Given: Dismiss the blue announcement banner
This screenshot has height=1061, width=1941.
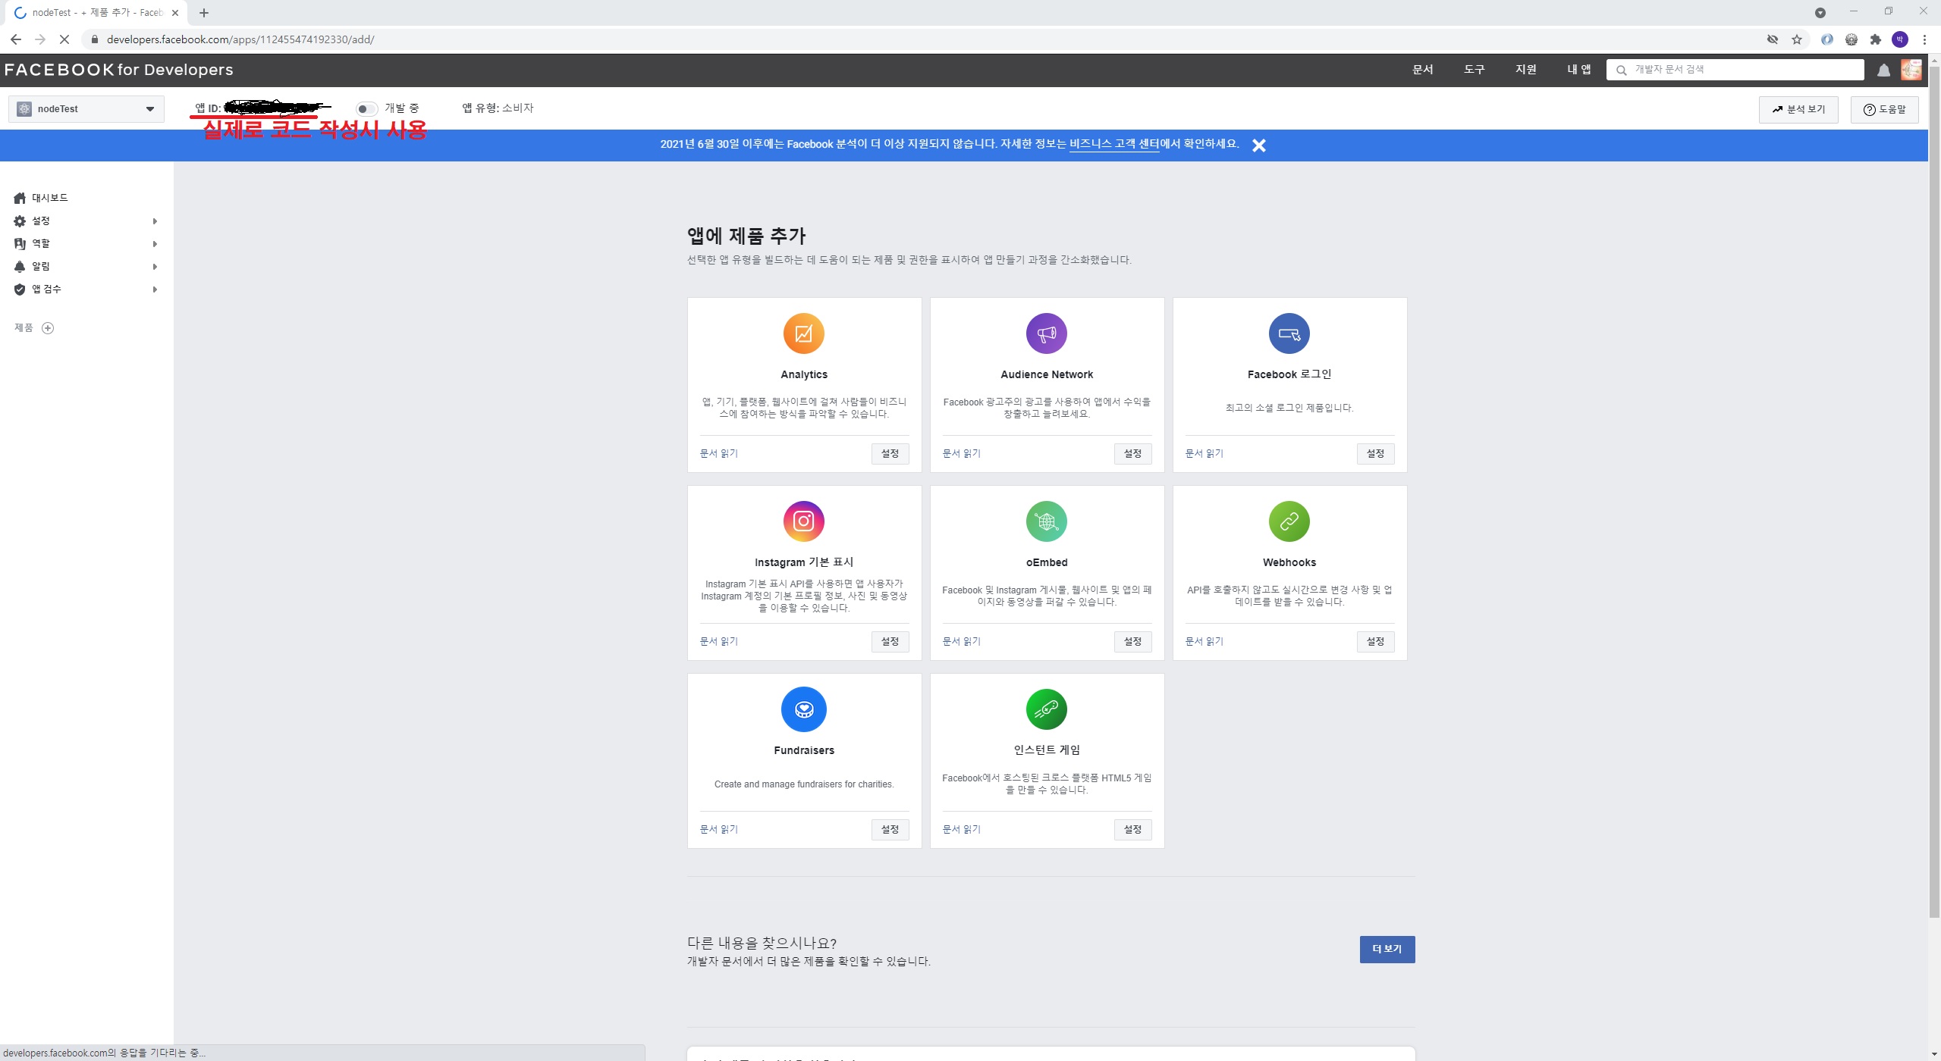Looking at the screenshot, I should coord(1258,146).
